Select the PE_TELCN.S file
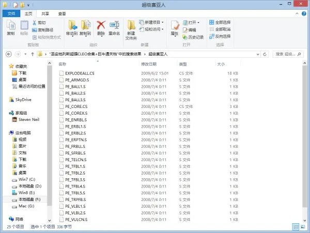This screenshot has height=233, width=310. pos(76,160)
